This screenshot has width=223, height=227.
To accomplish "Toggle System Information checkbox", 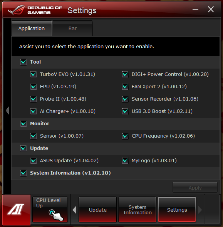I will pos(23,173).
